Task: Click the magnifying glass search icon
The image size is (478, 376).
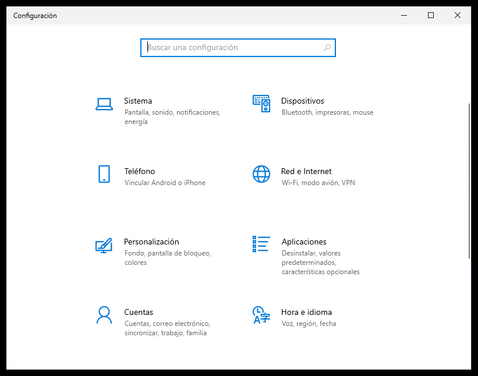Action: click(x=327, y=48)
